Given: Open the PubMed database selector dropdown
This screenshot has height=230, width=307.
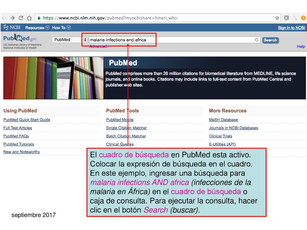Looking at the screenshot, I should pyautogui.click(x=69, y=40).
